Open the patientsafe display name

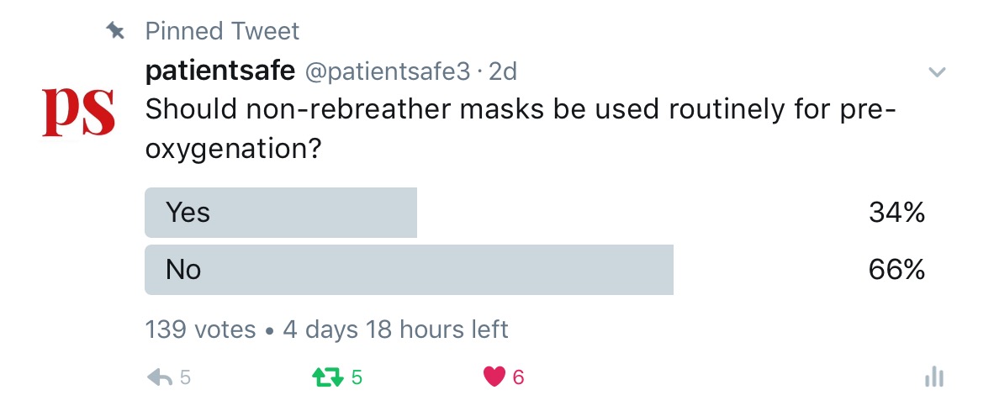coord(220,71)
